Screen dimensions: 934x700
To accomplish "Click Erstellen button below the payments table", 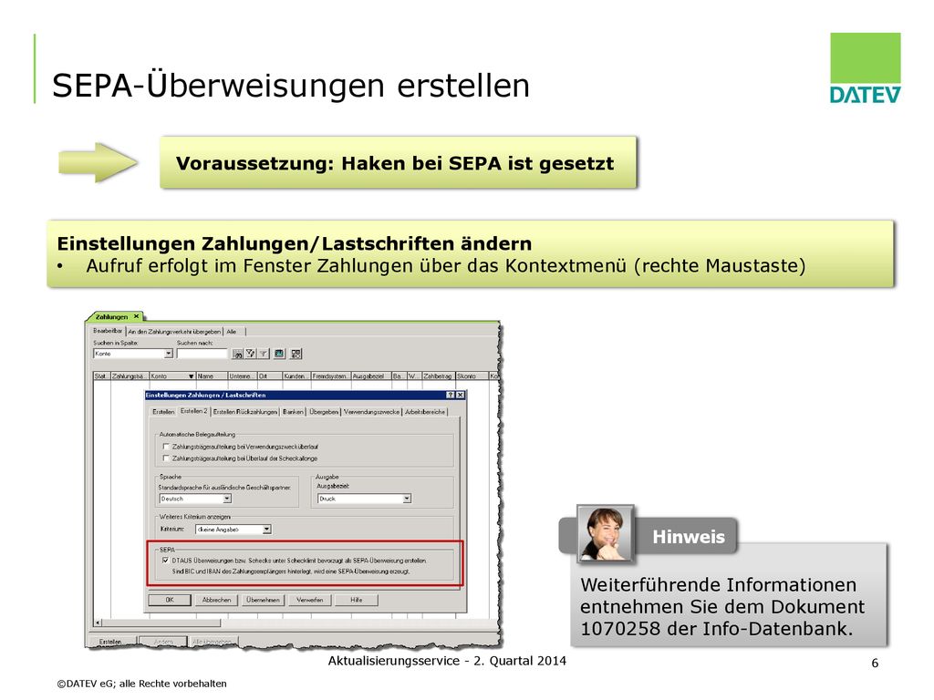I will 110,643.
